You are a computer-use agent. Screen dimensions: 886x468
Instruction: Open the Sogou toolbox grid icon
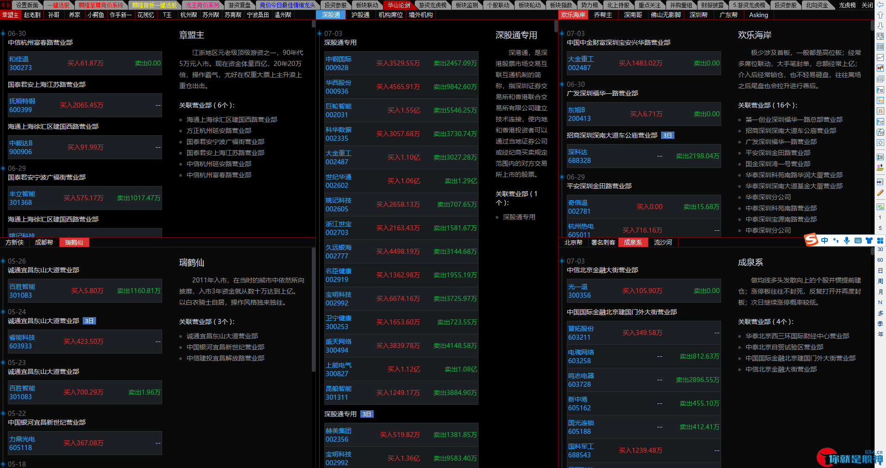coord(880,240)
